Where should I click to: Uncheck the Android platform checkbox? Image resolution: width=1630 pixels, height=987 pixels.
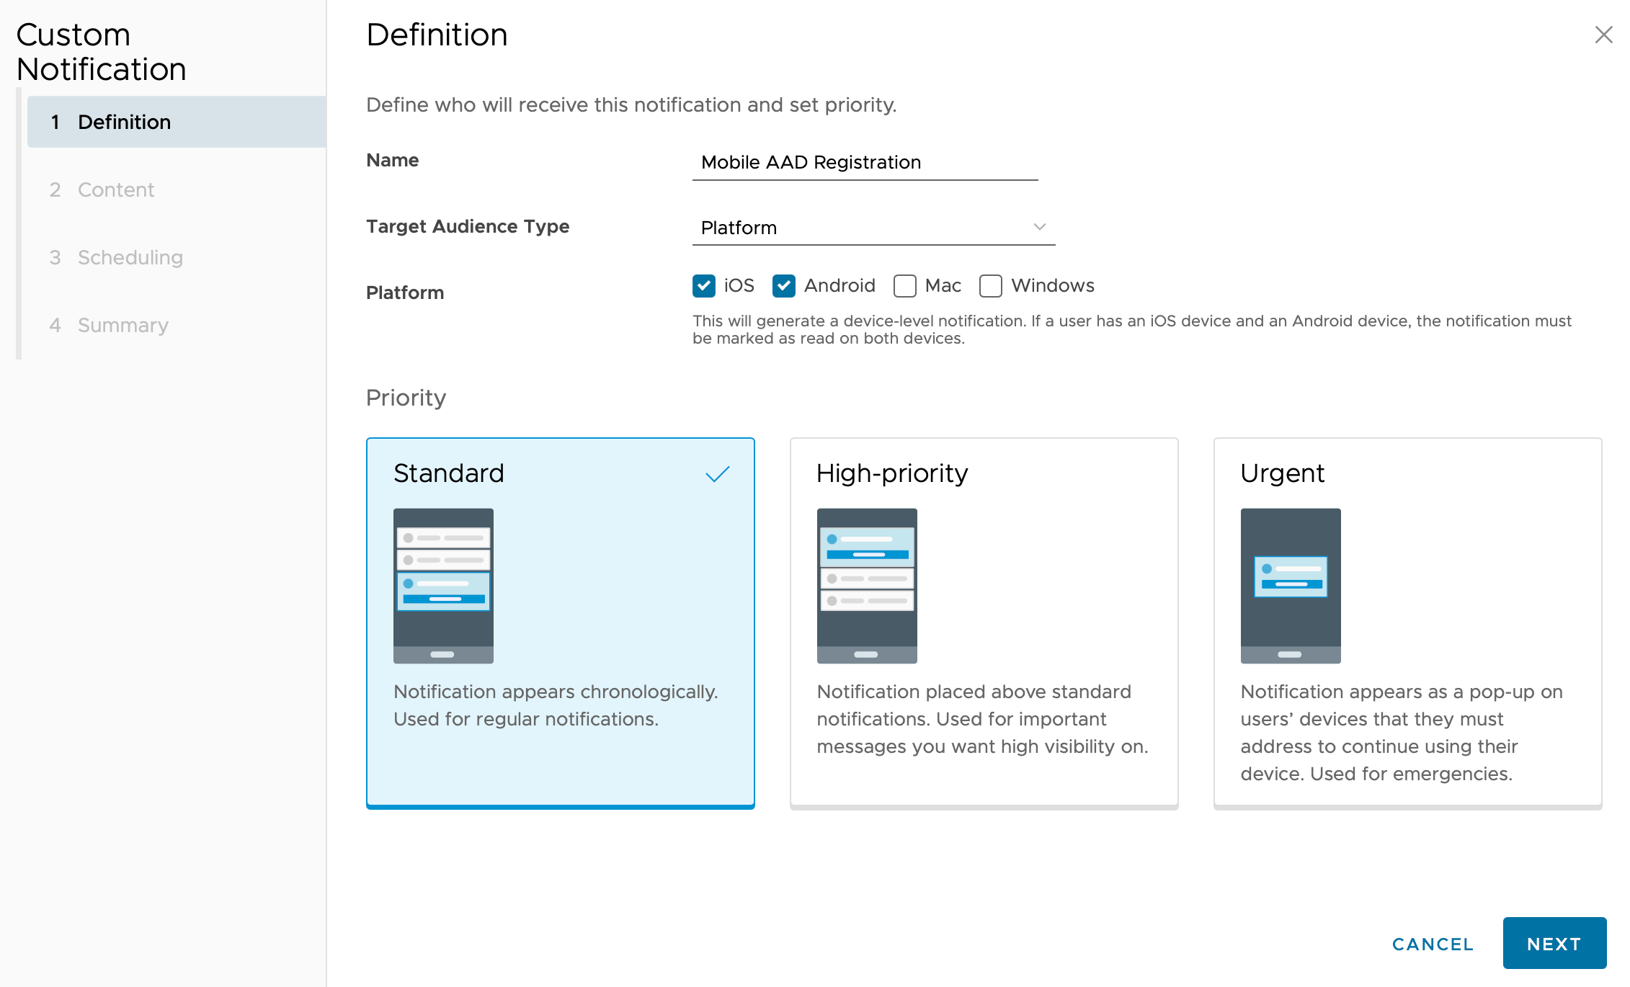tap(784, 286)
